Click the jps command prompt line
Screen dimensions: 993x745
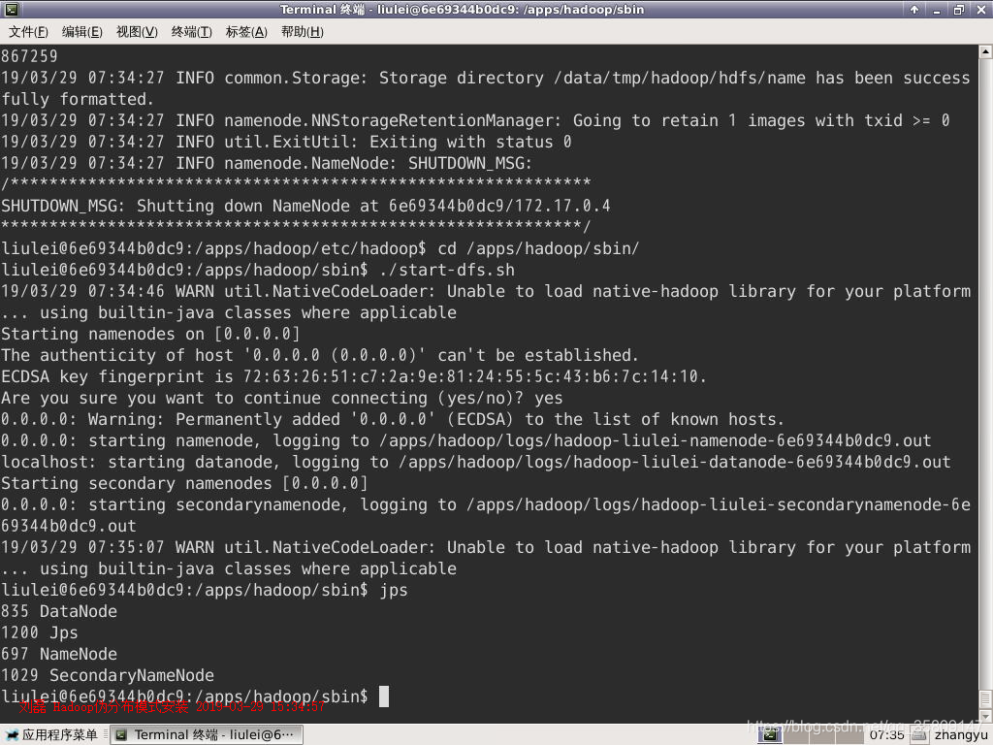click(205, 590)
